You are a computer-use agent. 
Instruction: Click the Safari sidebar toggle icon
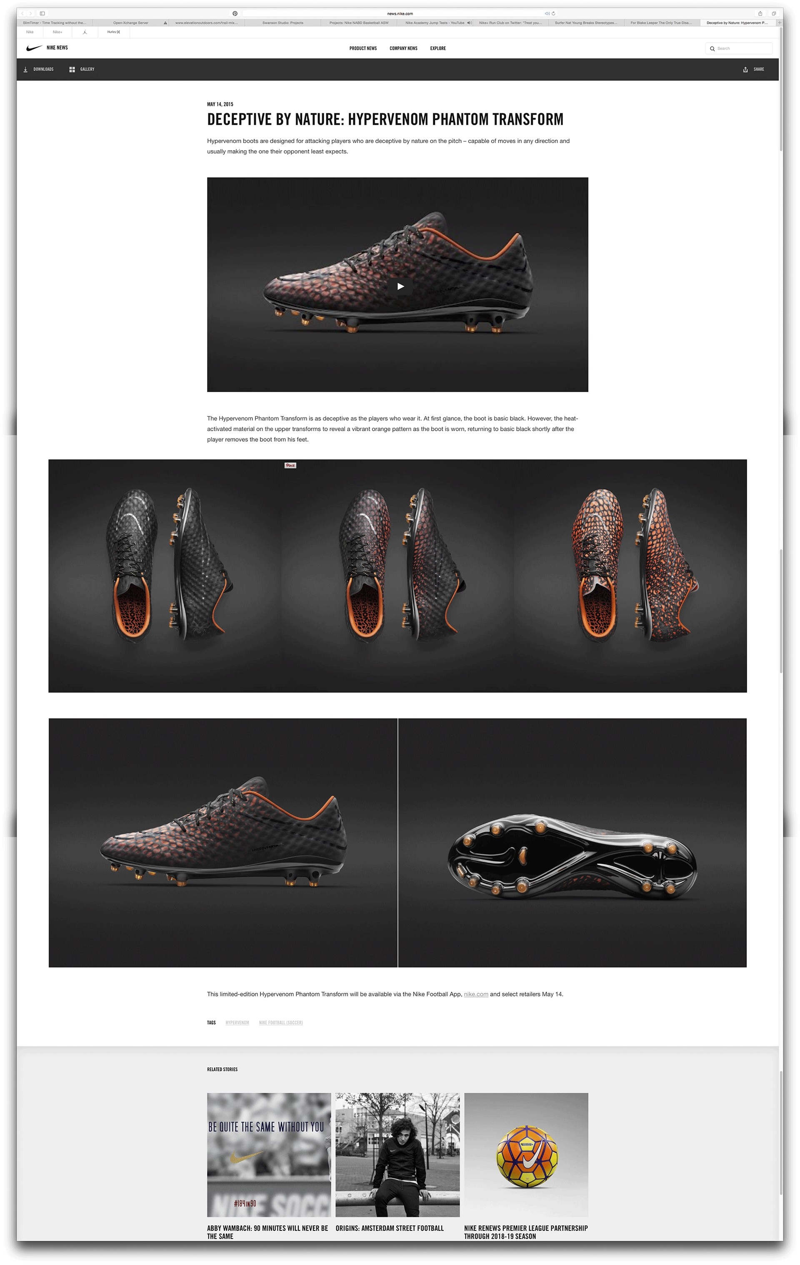tap(42, 14)
